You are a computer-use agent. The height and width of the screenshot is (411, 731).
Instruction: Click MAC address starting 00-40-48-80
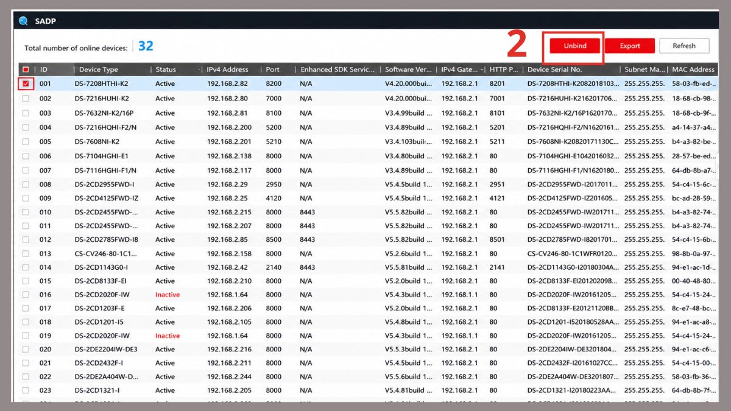click(x=694, y=281)
